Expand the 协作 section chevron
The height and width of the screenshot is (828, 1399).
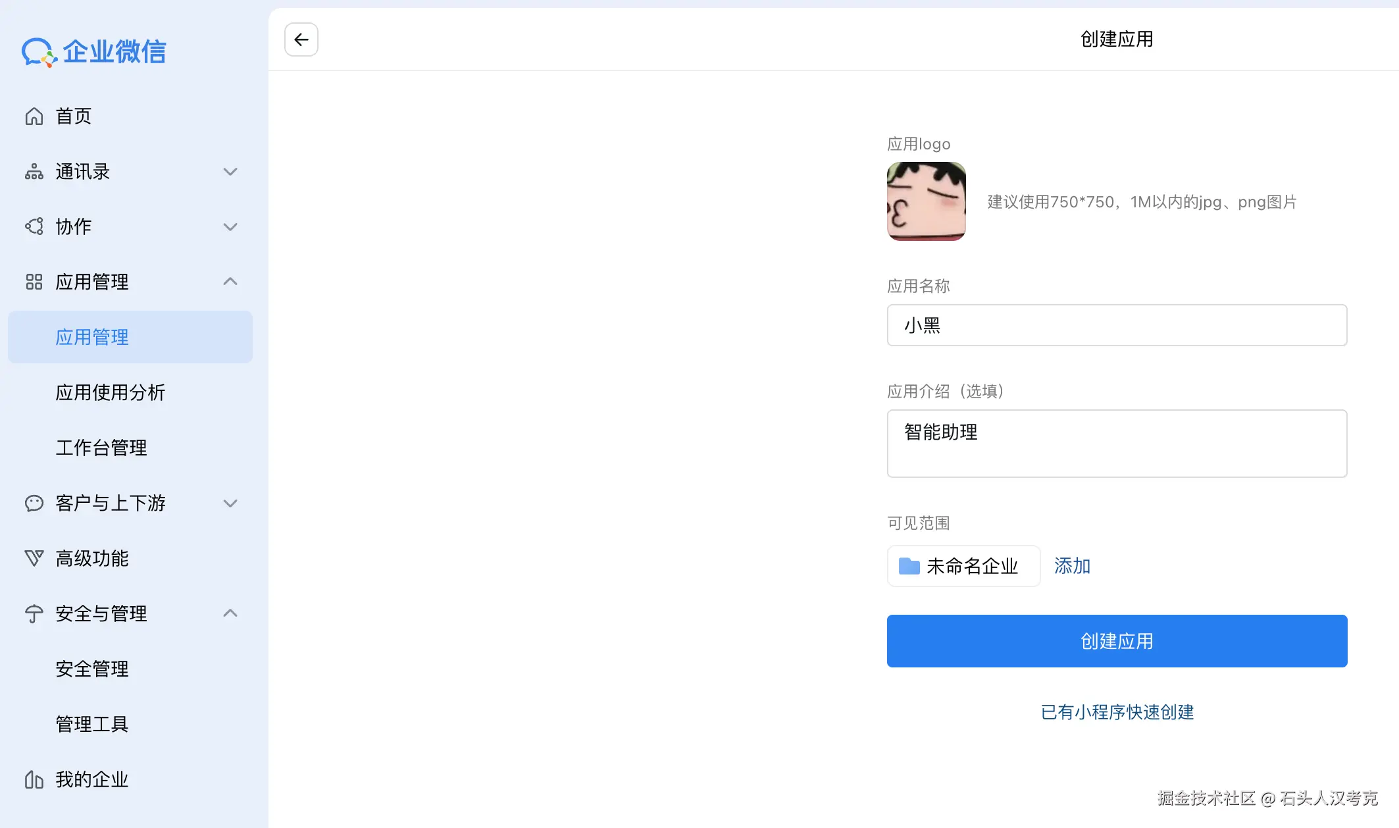point(230,227)
